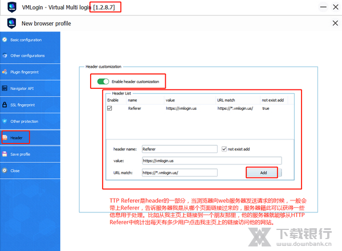The image size is (342, 251).
Task: Click the value column header
Action: (x=170, y=100)
